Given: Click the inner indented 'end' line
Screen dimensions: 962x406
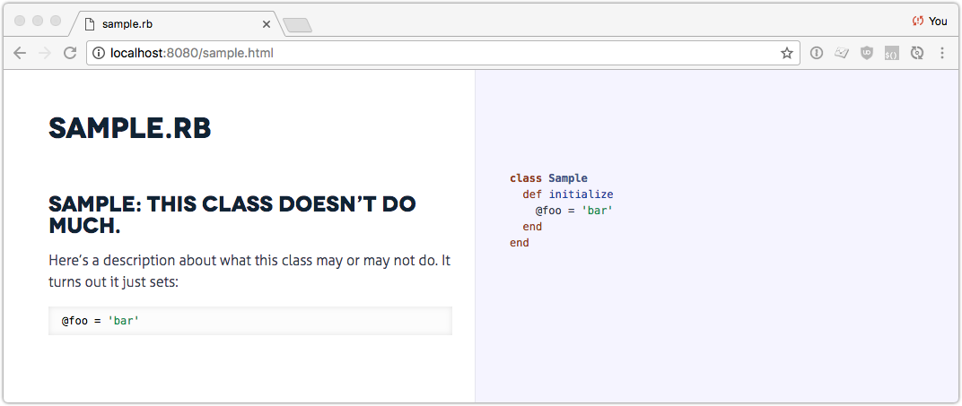Looking at the screenshot, I should tap(532, 227).
